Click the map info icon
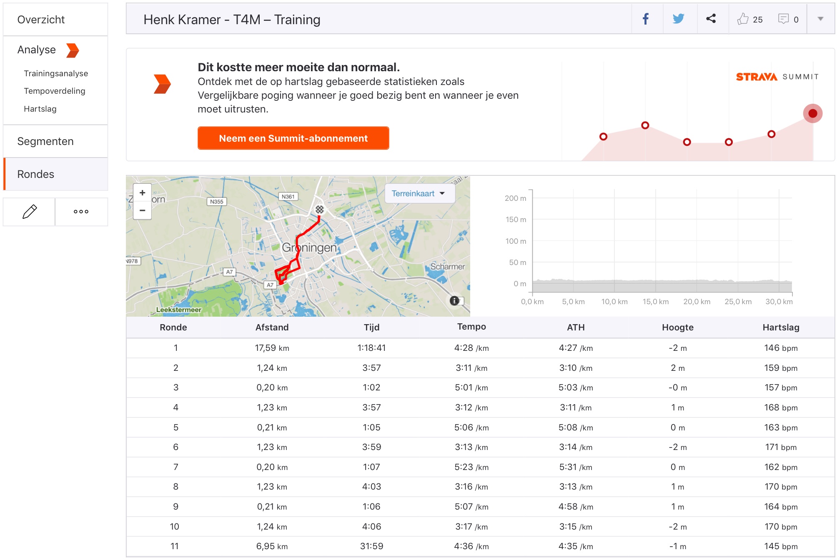The height and width of the screenshot is (560, 837). coord(454,300)
